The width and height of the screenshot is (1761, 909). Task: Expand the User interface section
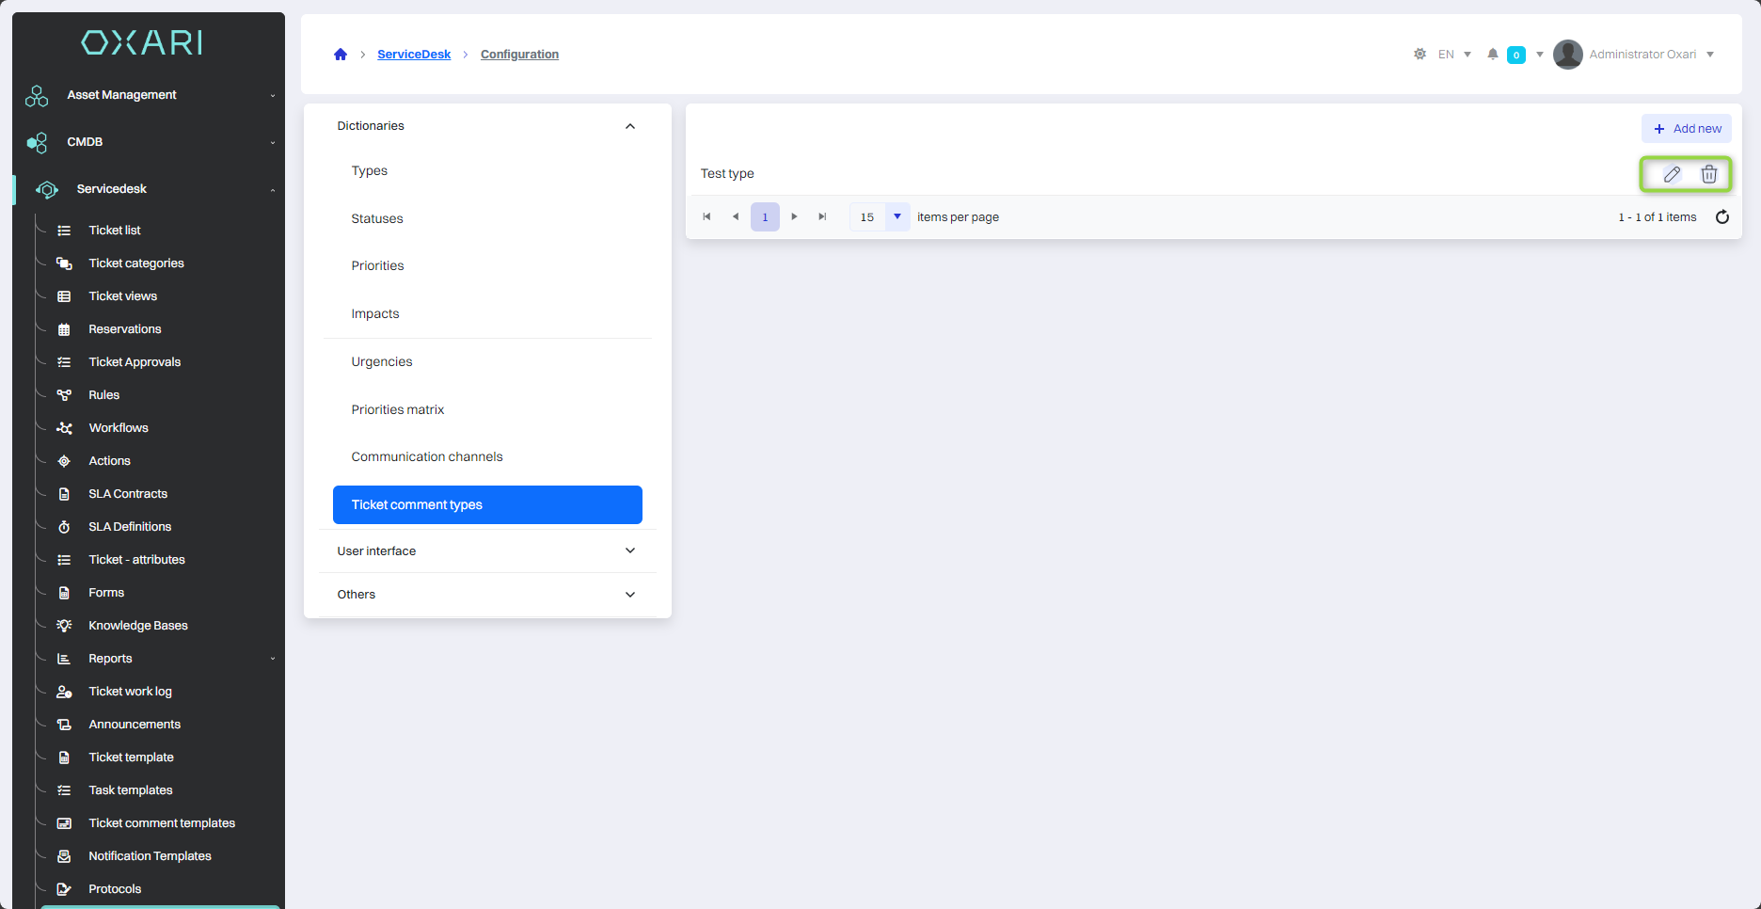pyautogui.click(x=629, y=551)
